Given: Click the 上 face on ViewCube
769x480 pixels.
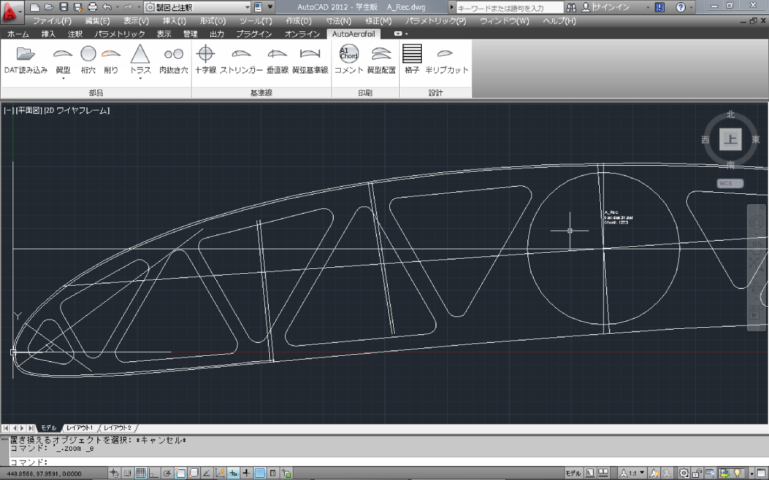Looking at the screenshot, I should (x=731, y=140).
